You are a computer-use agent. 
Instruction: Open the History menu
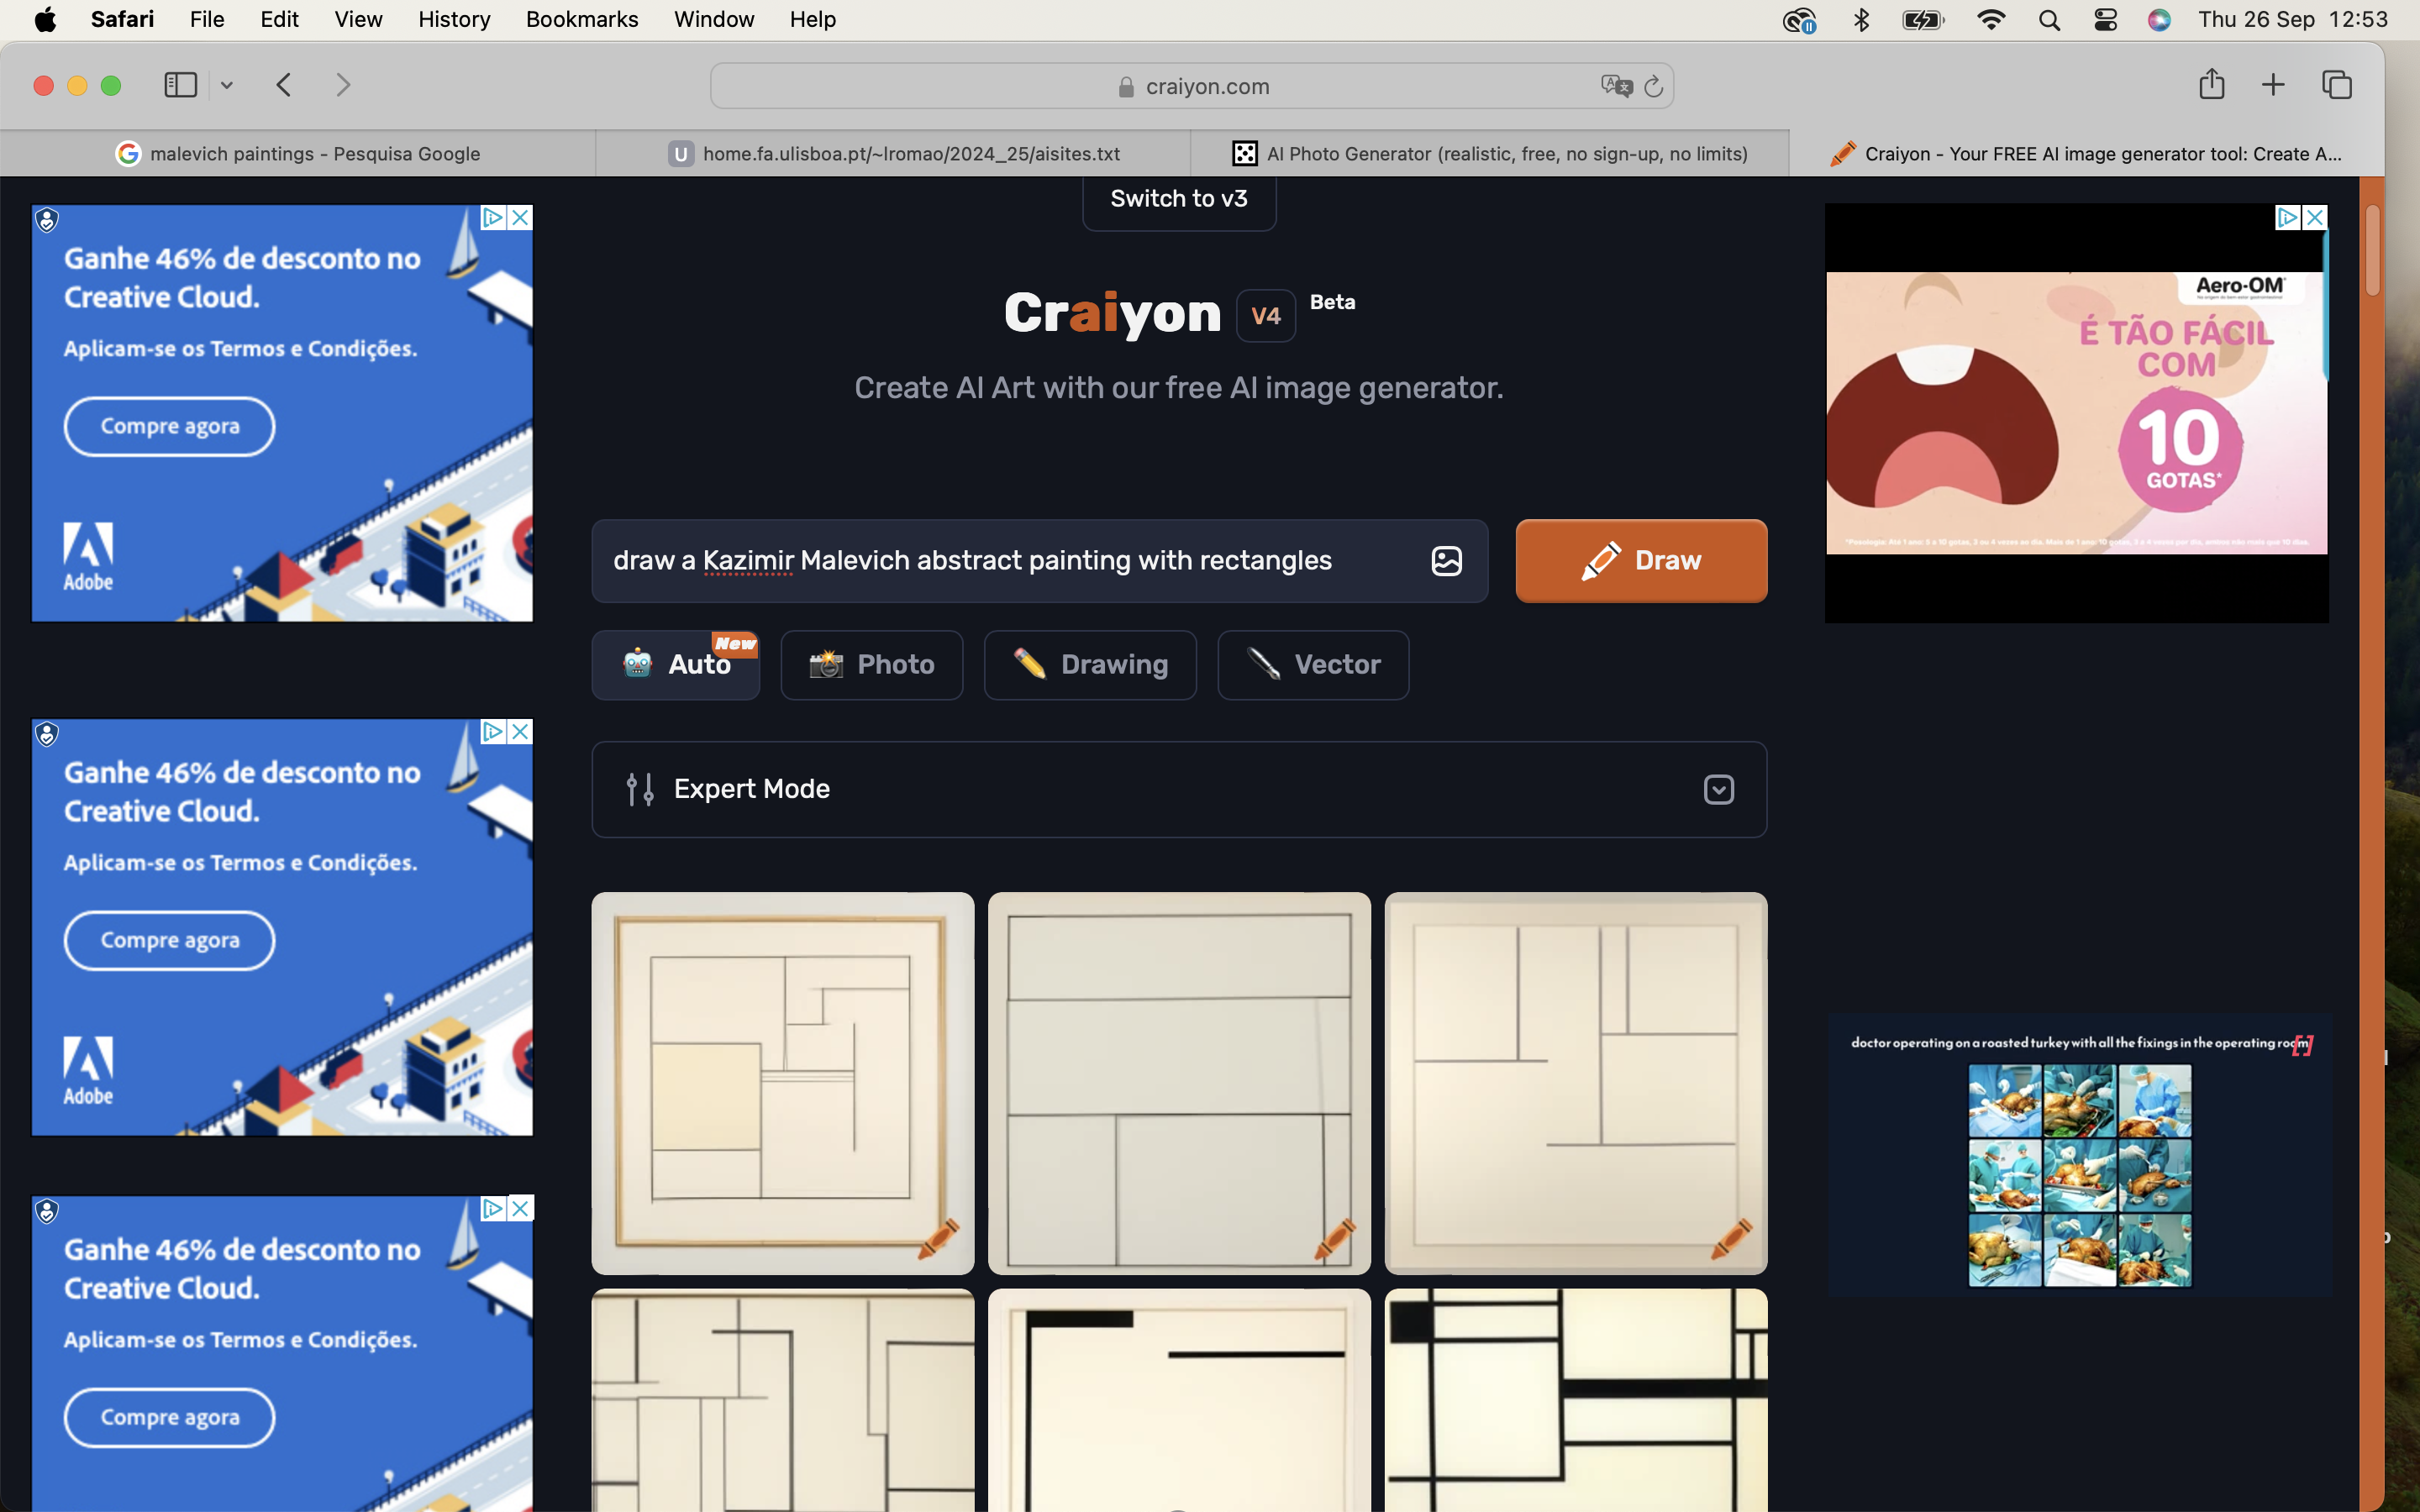454,20
